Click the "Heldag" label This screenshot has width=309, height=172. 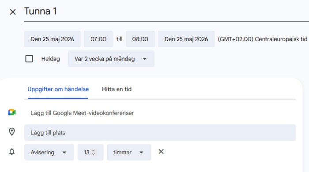tap(50, 59)
